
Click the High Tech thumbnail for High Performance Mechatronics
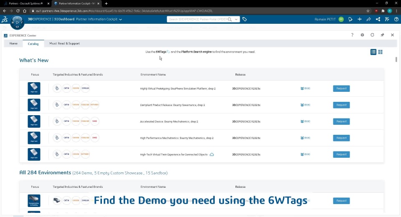(34, 138)
